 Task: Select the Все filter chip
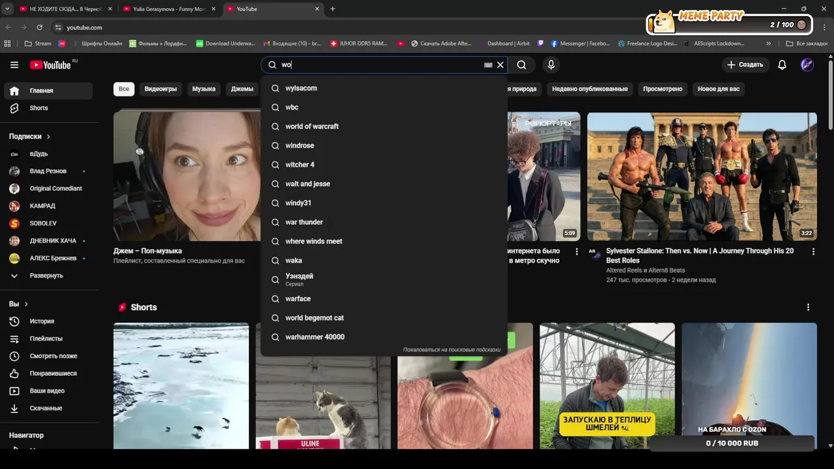point(124,89)
